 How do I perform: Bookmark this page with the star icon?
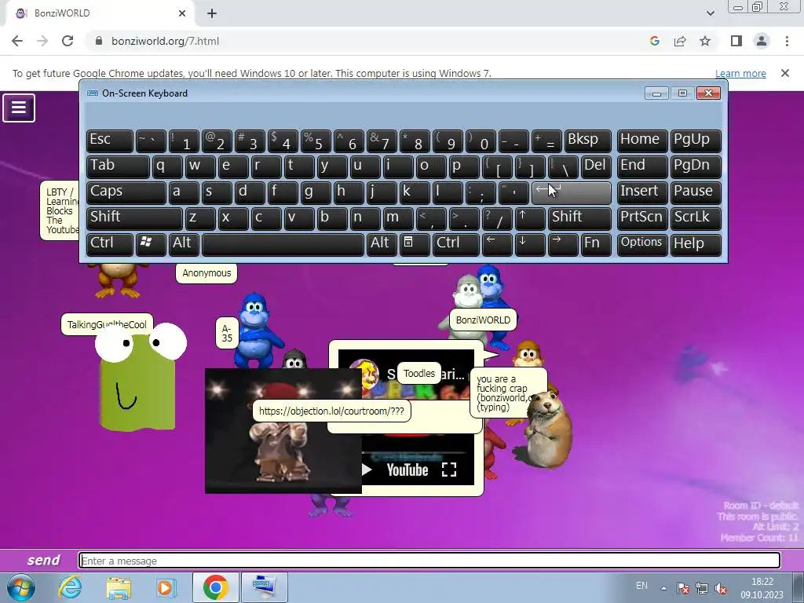pyautogui.click(x=705, y=41)
